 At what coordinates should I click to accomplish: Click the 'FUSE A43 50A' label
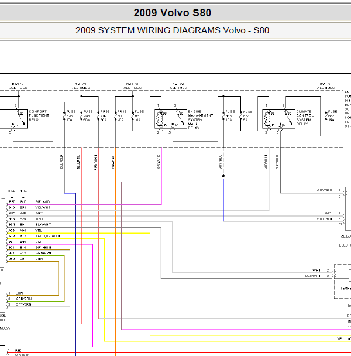click(88, 115)
